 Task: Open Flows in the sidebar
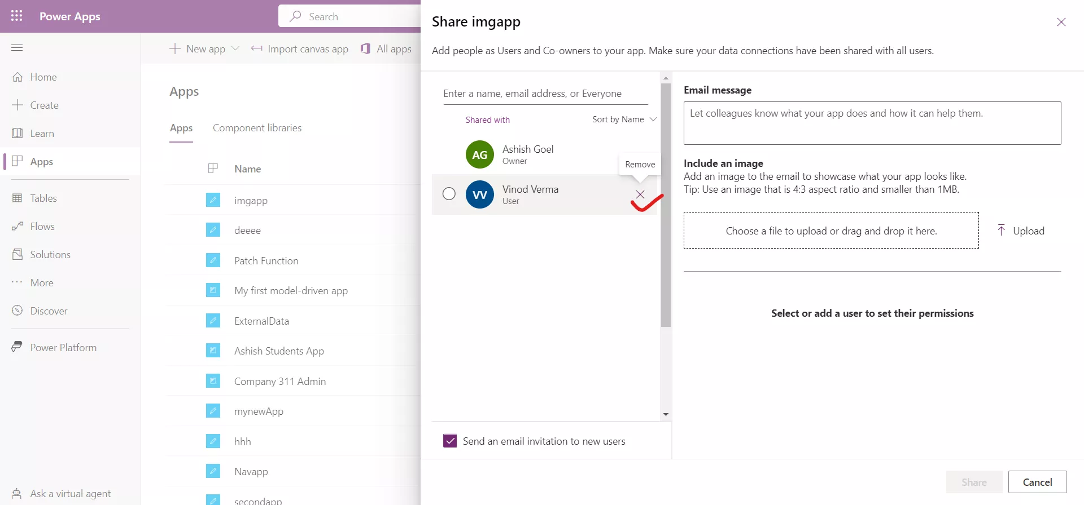42,227
